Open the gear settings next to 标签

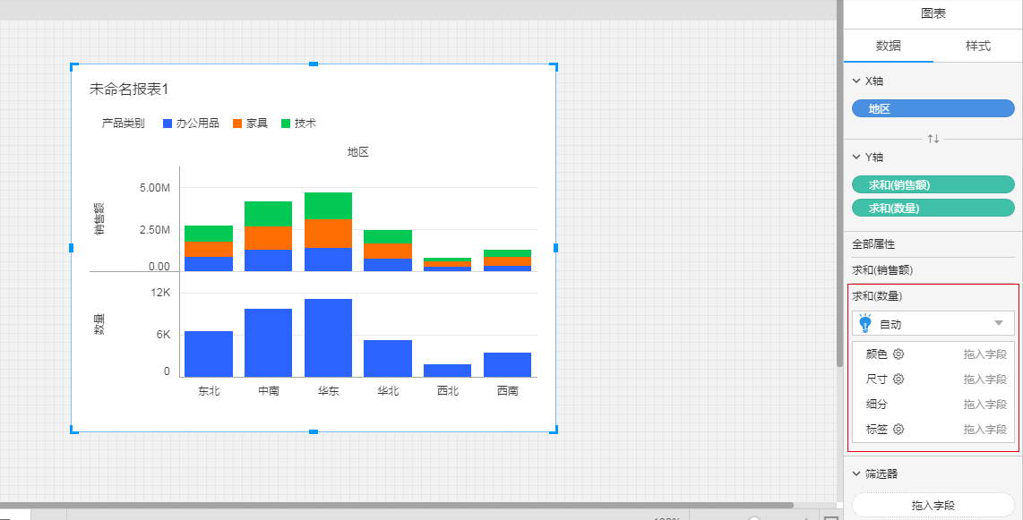(898, 429)
